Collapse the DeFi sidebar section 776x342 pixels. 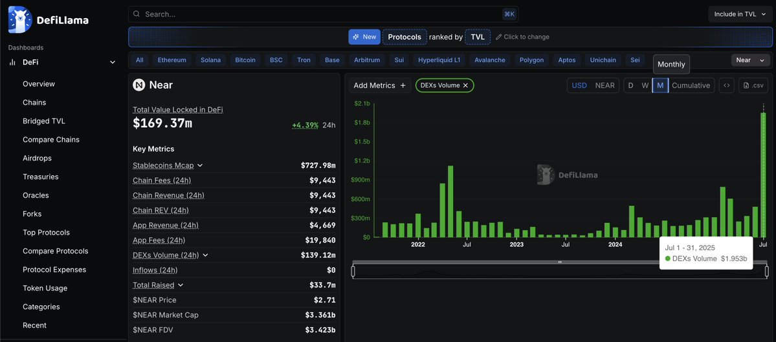click(113, 62)
